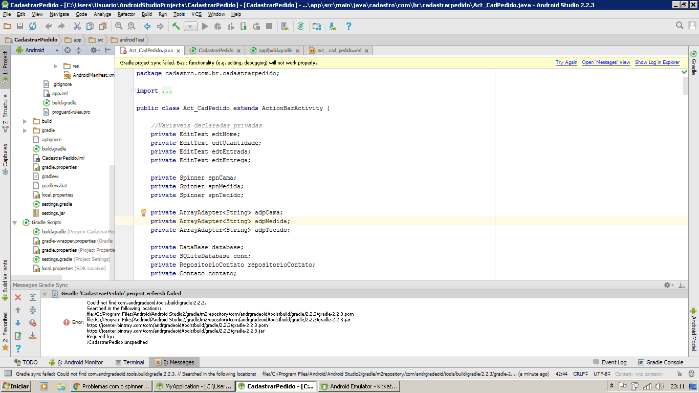Navigate Back with the blue left arrow
The image size is (699, 393).
147,26
